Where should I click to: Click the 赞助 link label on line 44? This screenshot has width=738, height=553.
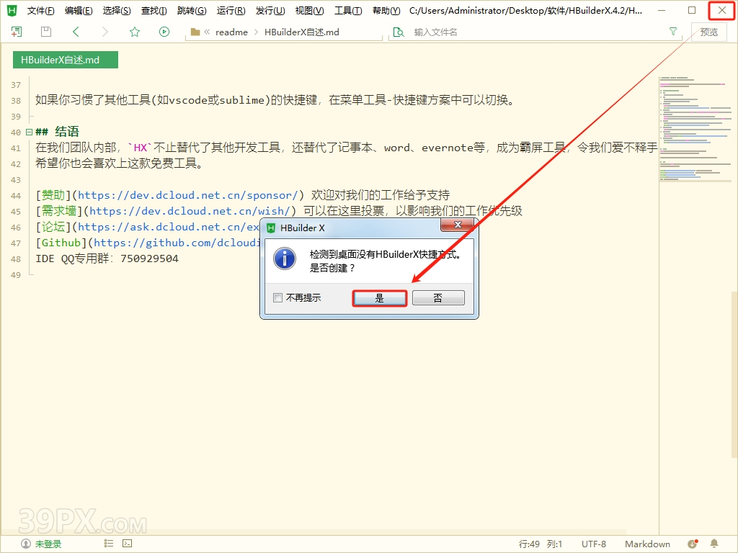[x=53, y=195]
